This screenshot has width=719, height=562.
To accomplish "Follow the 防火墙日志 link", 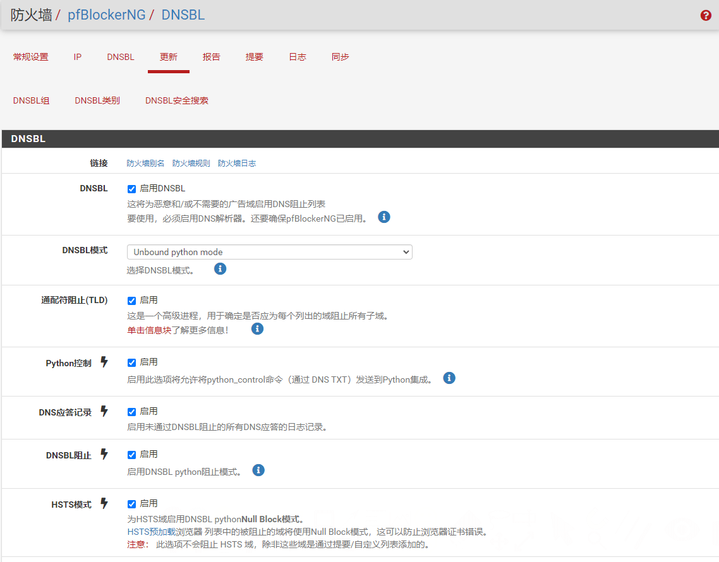I will tap(237, 163).
